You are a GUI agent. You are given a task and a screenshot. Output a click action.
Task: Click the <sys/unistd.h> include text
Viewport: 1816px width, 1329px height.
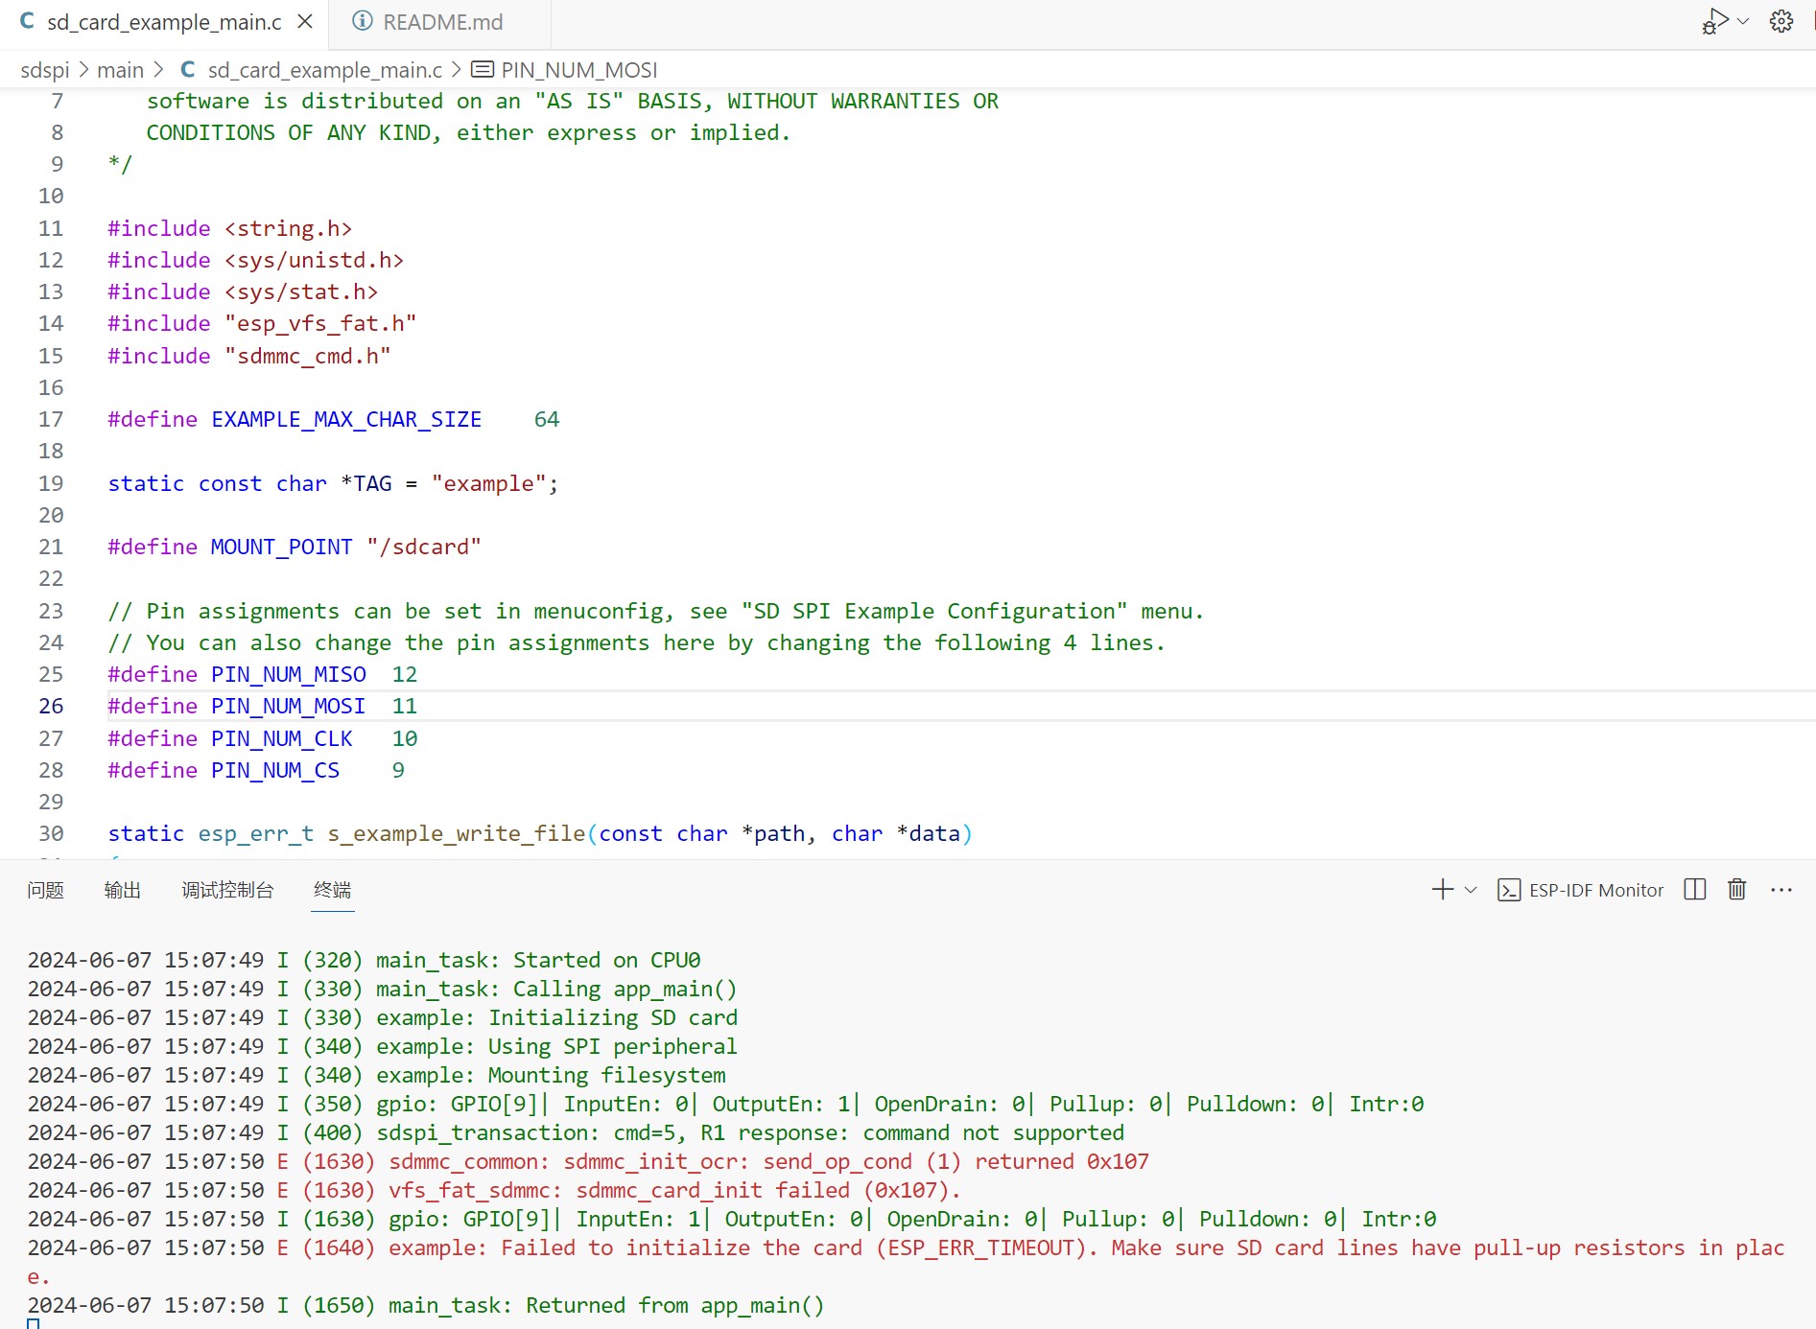[x=314, y=260]
